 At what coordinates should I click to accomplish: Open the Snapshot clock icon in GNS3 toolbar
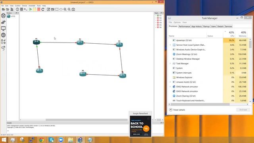tap(17, 10)
